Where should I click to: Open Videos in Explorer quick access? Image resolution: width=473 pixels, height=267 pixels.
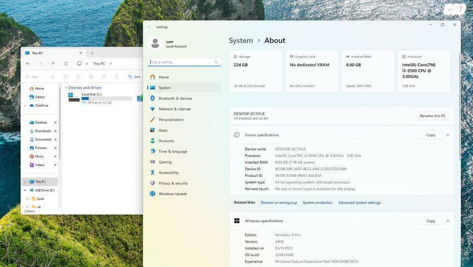click(x=41, y=165)
